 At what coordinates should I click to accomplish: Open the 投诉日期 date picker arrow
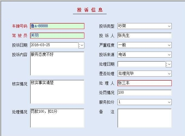81,45
